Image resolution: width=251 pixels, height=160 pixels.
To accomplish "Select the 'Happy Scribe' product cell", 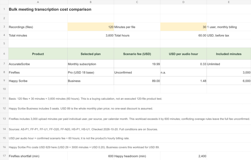I will [x=38, y=81].
